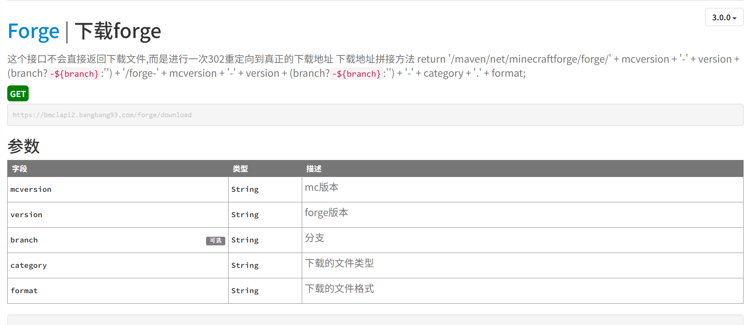Click the forge/download URL field
This screenshot has width=753, height=325.
tap(375, 115)
